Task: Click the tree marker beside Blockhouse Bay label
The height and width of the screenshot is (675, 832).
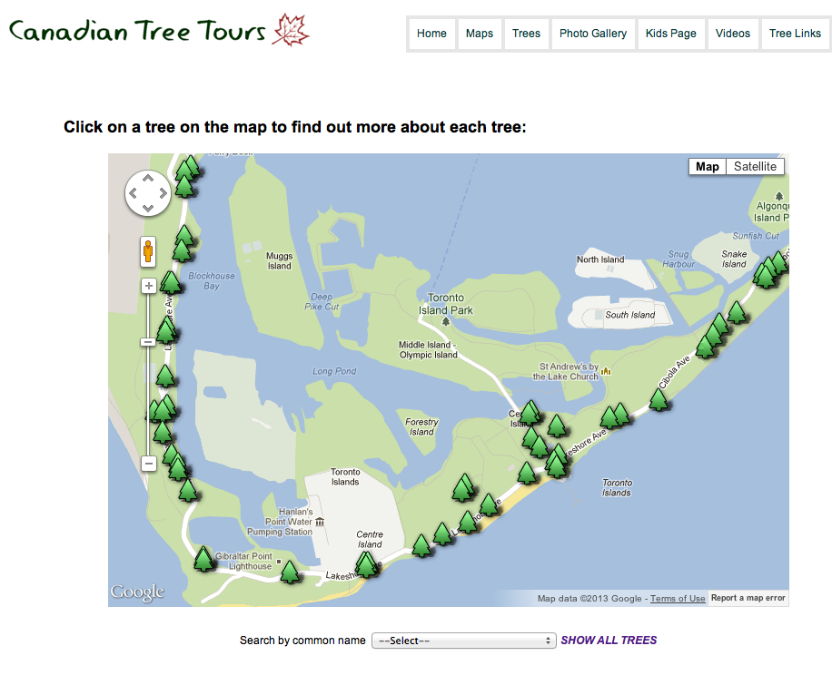Action: coord(171,282)
